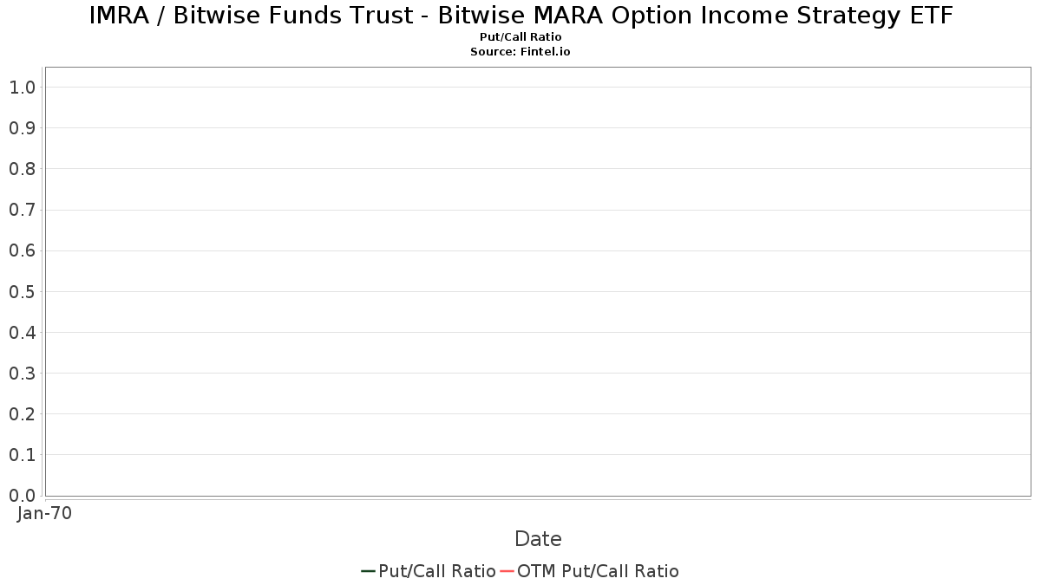This screenshot has height=585, width=1041.
Task: Click the Put/Call Ratio subtitle text
Action: (x=520, y=37)
